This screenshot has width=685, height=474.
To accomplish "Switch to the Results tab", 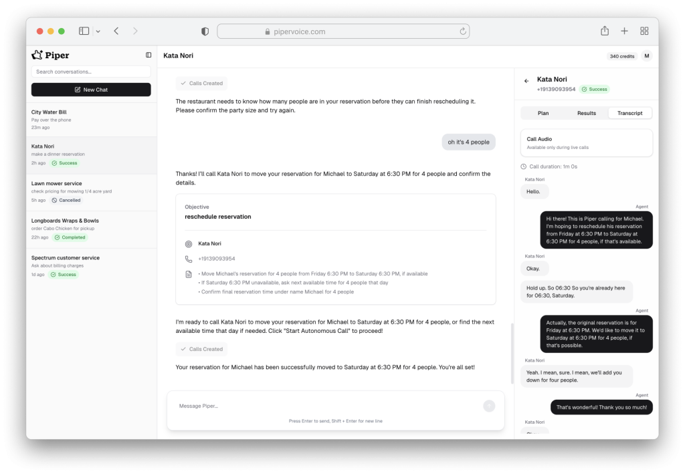I will pyautogui.click(x=586, y=113).
